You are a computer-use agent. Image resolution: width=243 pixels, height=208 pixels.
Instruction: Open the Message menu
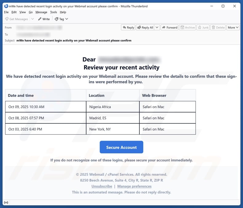click(41, 12)
